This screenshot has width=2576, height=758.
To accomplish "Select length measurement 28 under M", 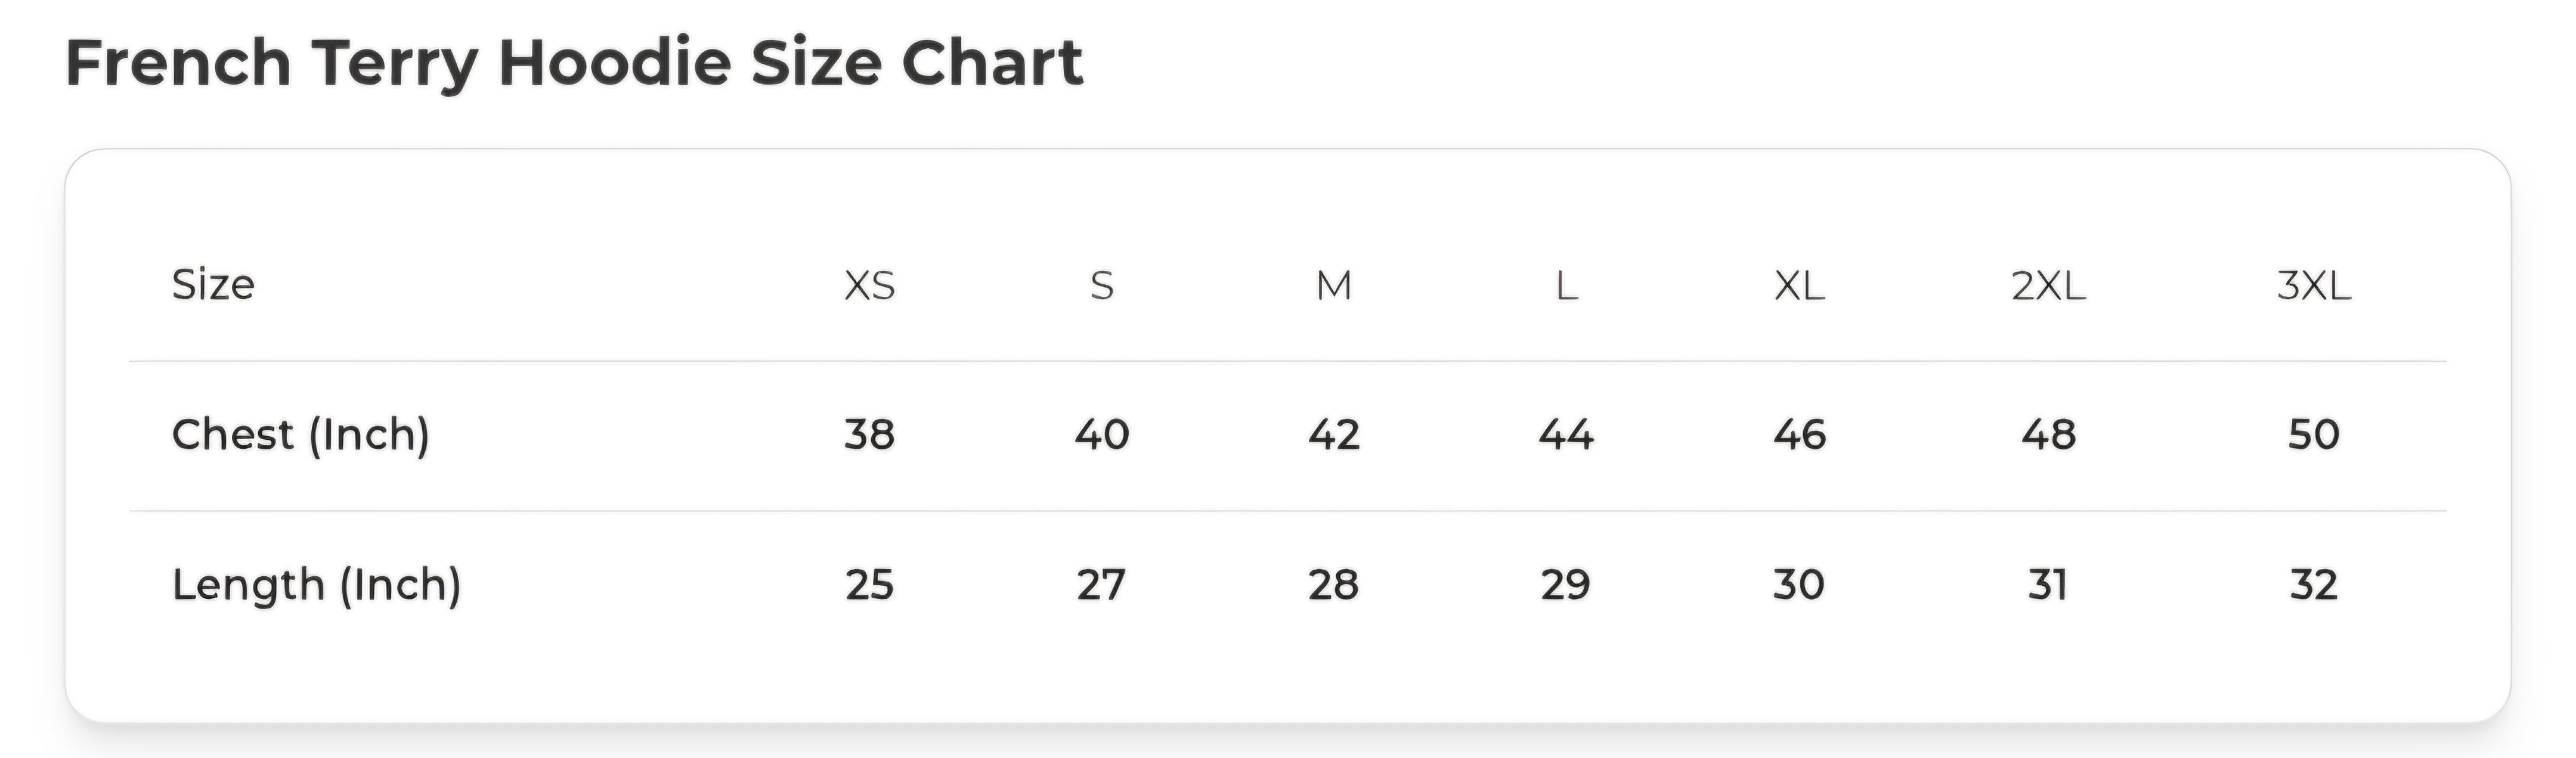I will pos(1334,585).
